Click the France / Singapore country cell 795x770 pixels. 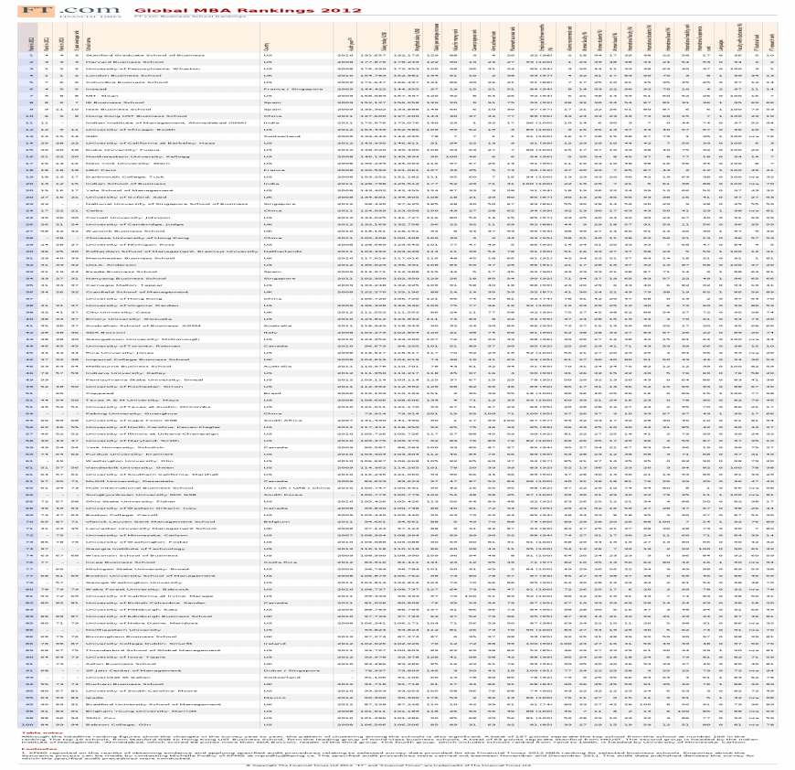click(293, 89)
